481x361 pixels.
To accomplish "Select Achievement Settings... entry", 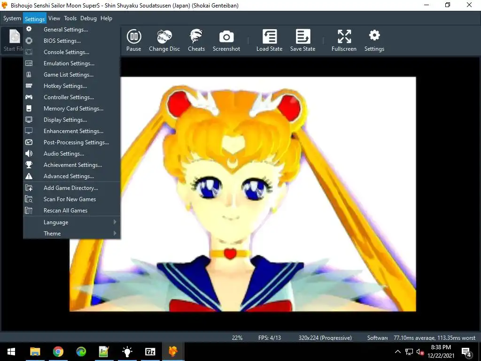I will click(72, 165).
